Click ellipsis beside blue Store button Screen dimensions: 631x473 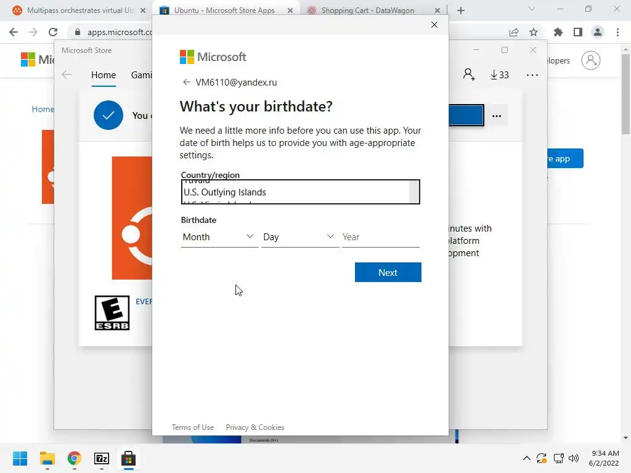(497, 116)
